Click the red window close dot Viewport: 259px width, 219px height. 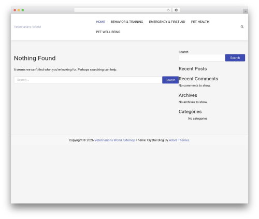(15, 10)
